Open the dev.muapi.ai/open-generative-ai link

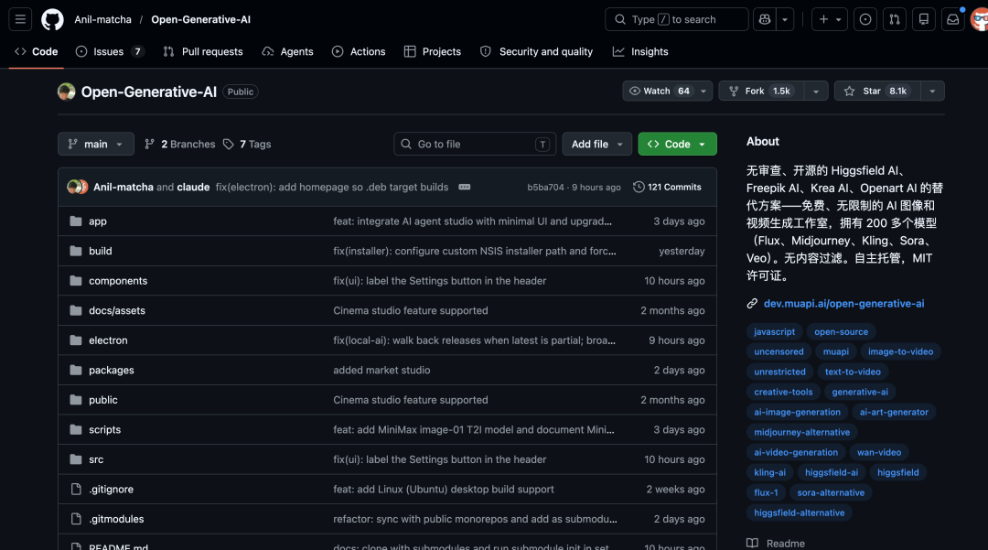click(x=843, y=303)
